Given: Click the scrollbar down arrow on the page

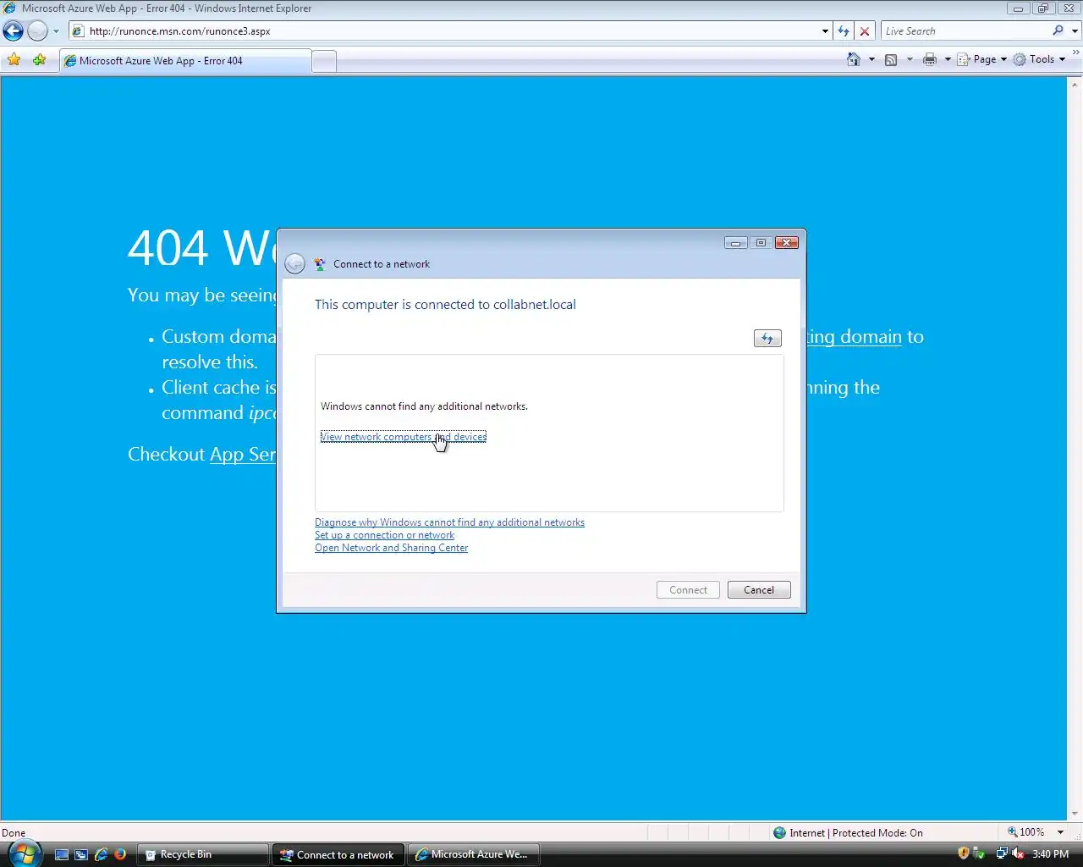Looking at the screenshot, I should (1075, 814).
